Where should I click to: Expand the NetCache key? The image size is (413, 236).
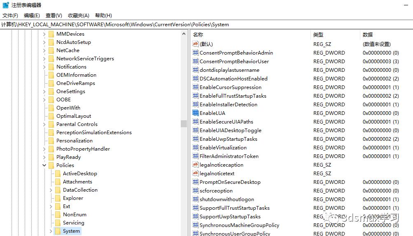(44, 50)
